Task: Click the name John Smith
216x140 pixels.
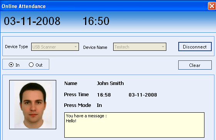Action: pos(111,83)
